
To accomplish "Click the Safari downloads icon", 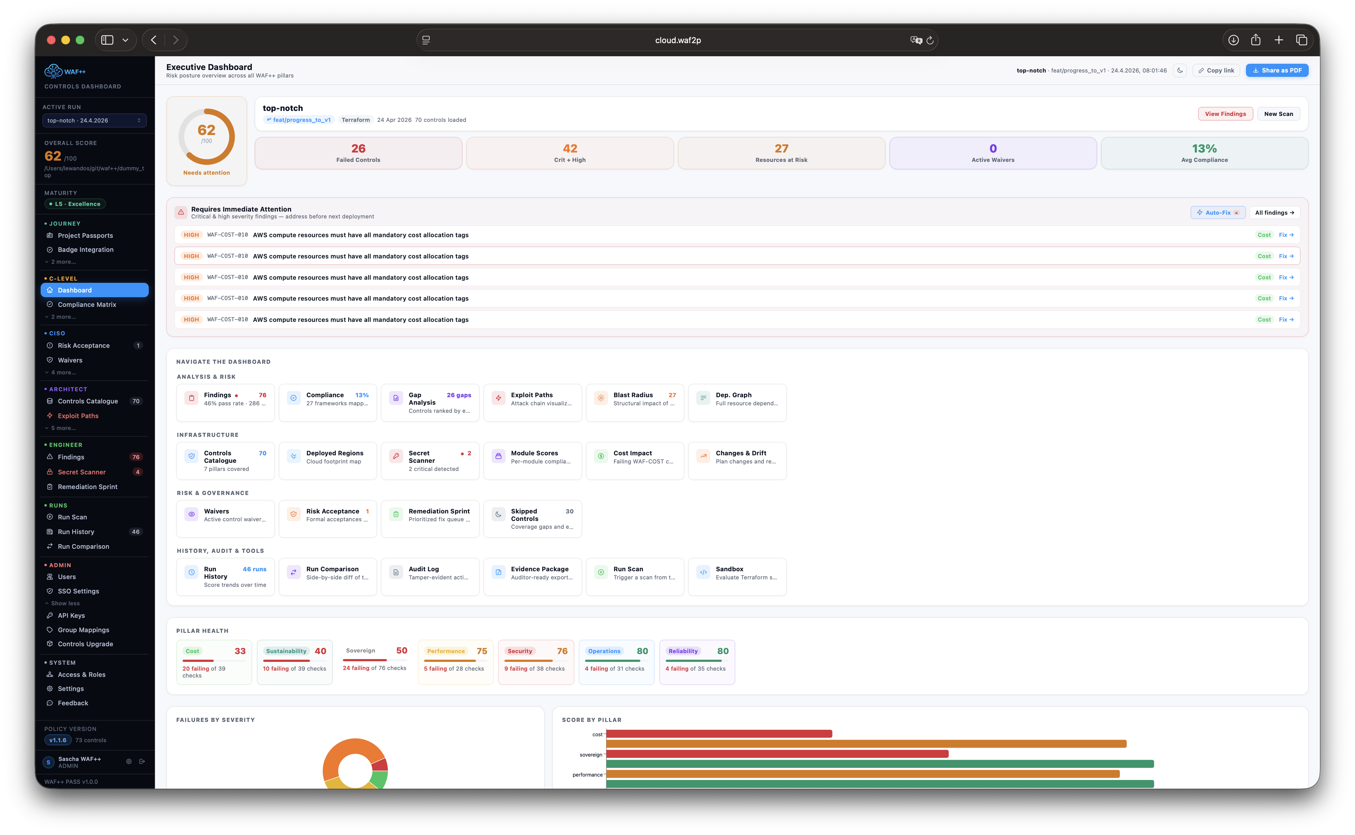I will click(1233, 40).
